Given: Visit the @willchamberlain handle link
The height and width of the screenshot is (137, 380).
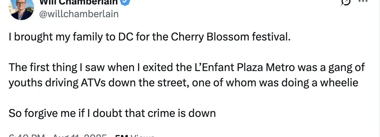Looking at the screenshot, I should 79,14.
